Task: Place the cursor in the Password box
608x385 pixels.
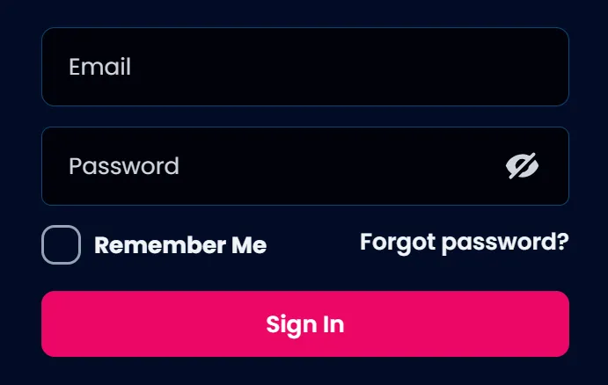Action: click(305, 166)
